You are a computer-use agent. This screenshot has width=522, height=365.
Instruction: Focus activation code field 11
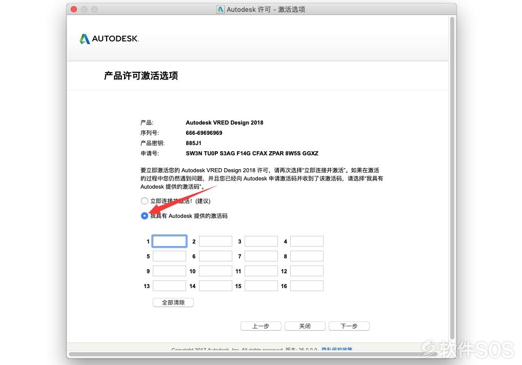click(261, 271)
